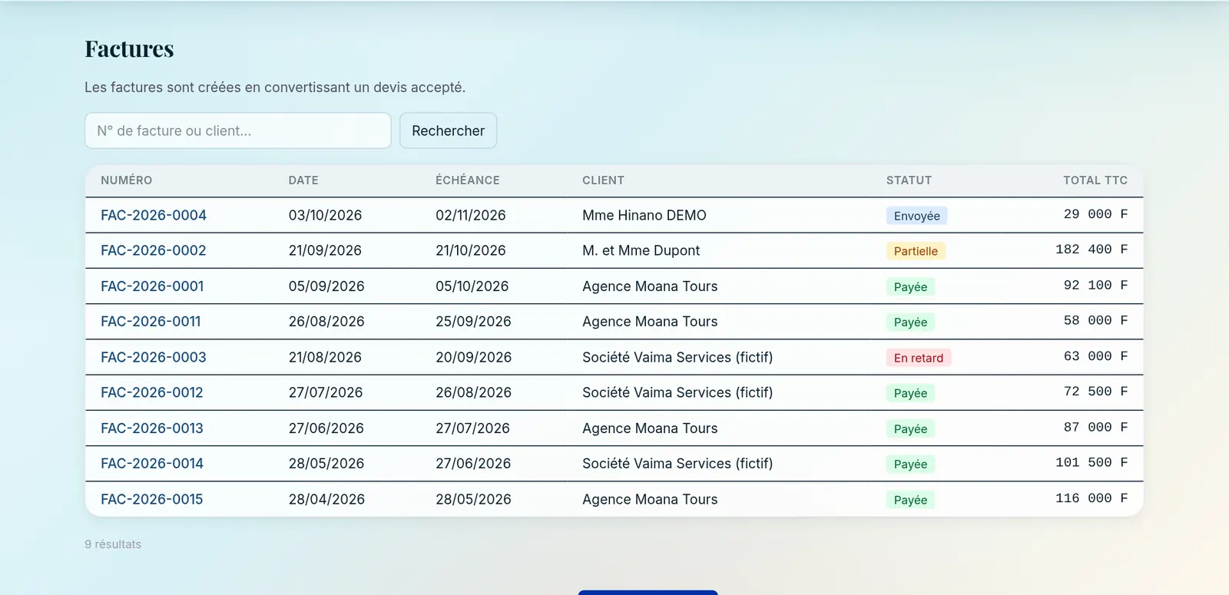
Task: Click the Envoyée status badge
Action: pos(917,216)
